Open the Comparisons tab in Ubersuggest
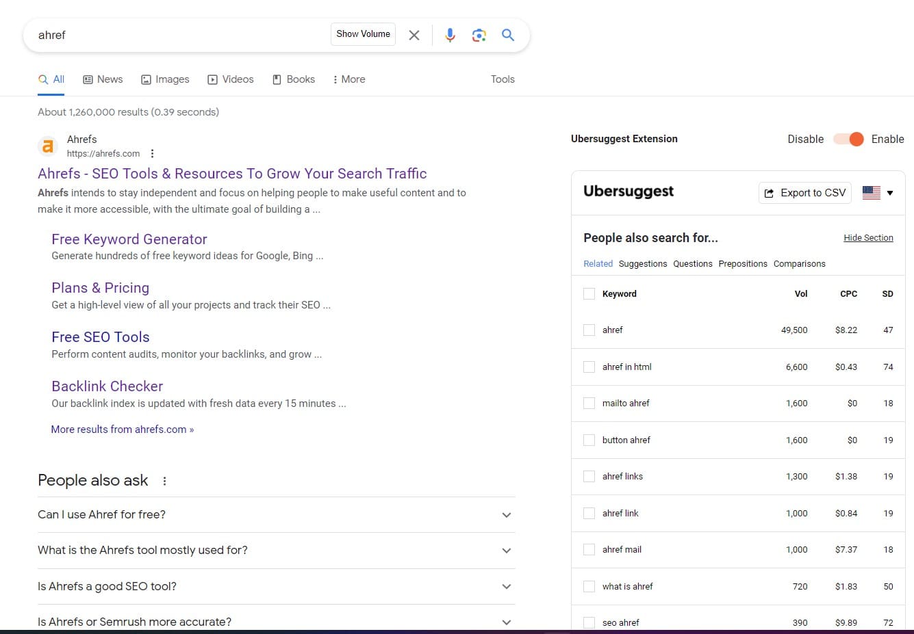 pyautogui.click(x=800, y=264)
